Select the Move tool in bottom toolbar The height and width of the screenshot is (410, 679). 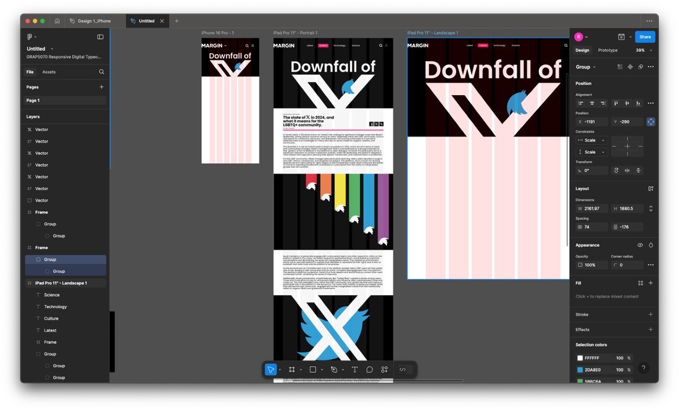click(270, 369)
